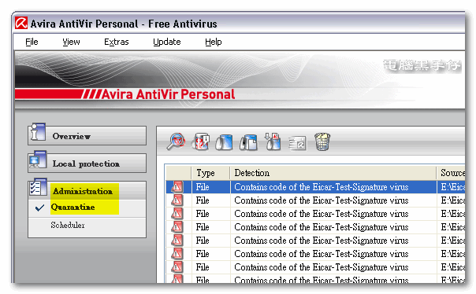Click the restore object icon
Screen dimensions: 476x294
tap(224, 142)
